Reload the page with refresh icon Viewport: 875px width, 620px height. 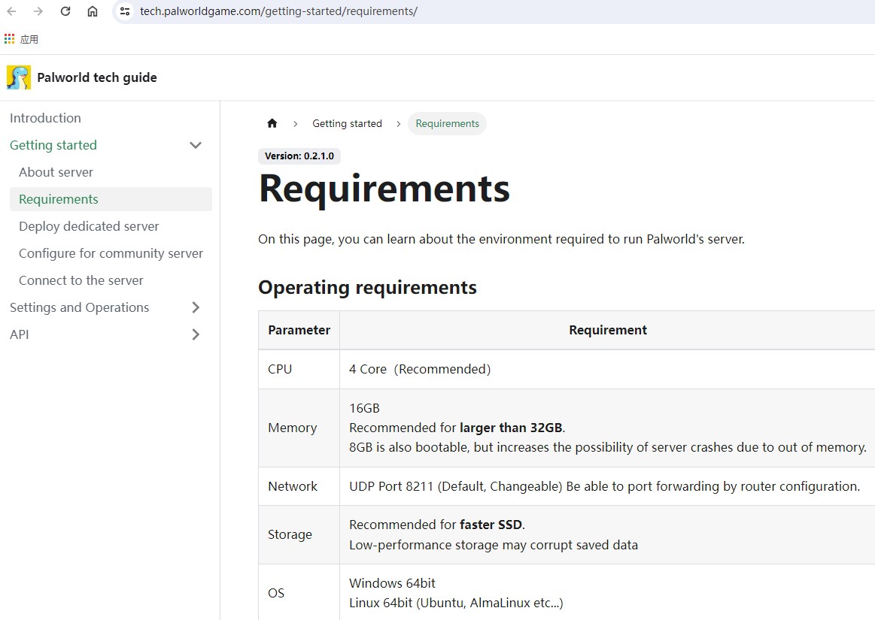pyautogui.click(x=65, y=11)
